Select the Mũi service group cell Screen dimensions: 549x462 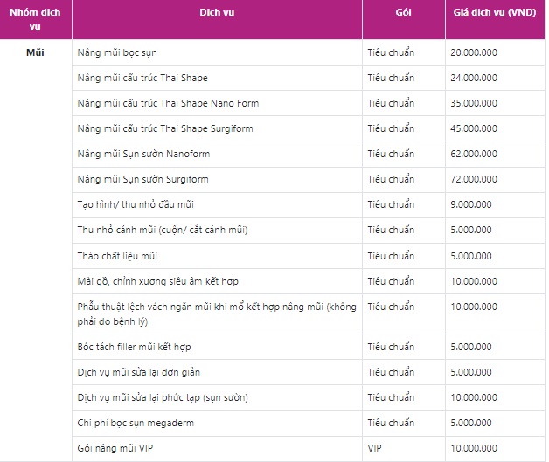coord(35,52)
